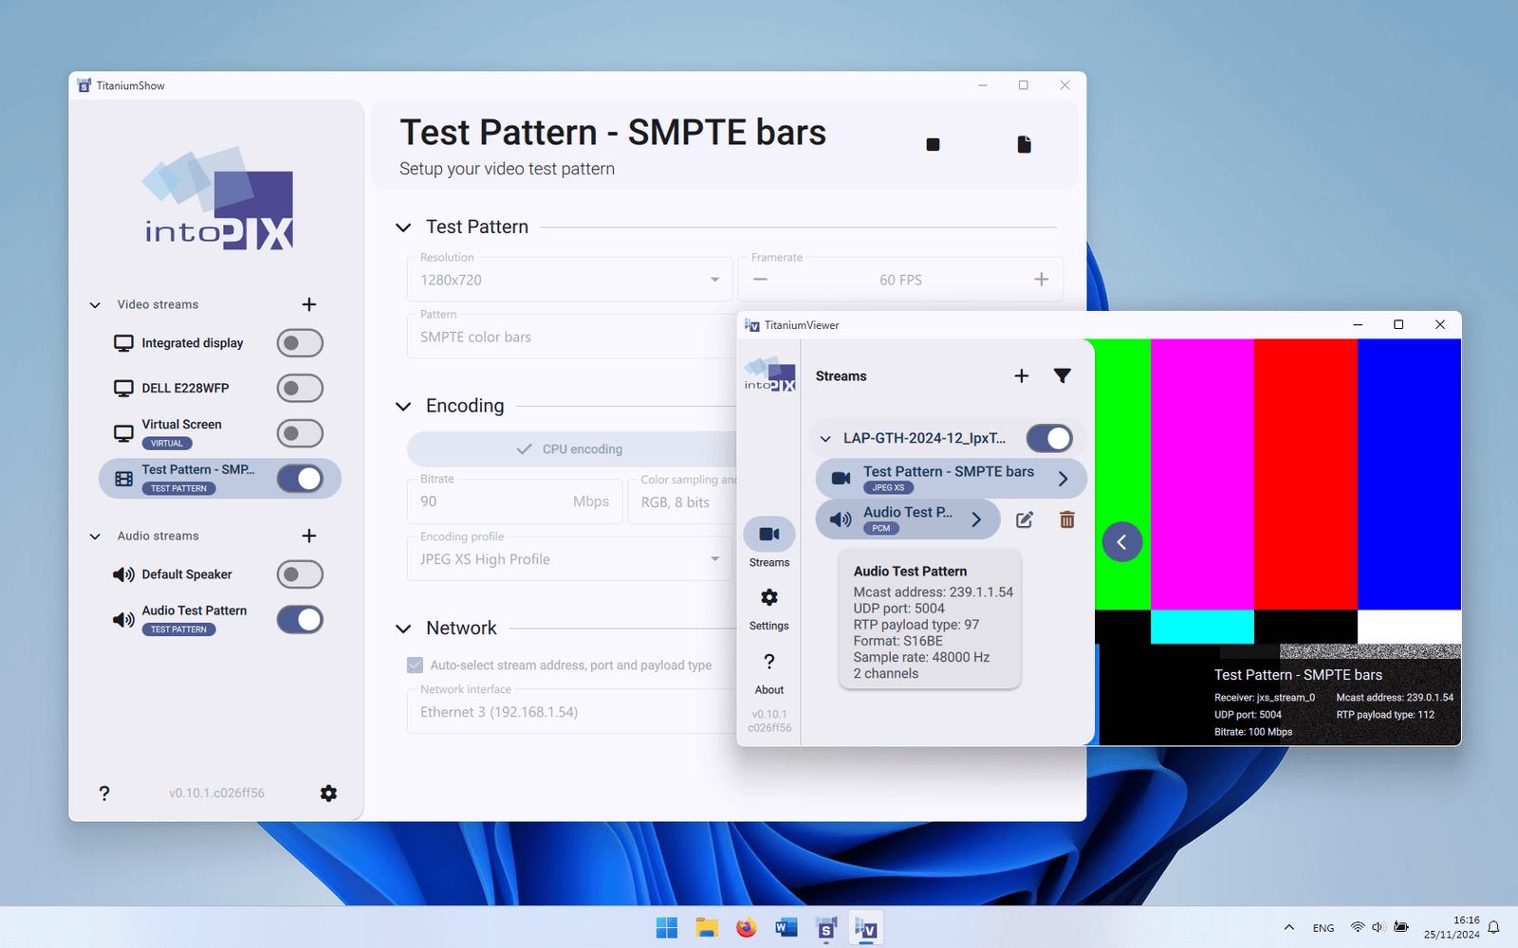Viewport: 1518px width, 948px height.
Task: Toggle CPU encoding option
Action: pos(572,449)
